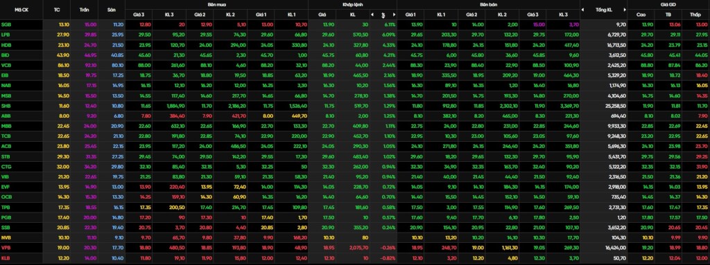Click the Sàn floor price header
The width and height of the screenshot is (710, 265).
pos(112,10)
